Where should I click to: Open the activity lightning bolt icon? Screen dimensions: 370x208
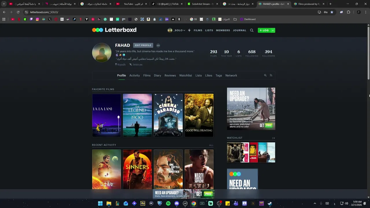click(x=189, y=30)
